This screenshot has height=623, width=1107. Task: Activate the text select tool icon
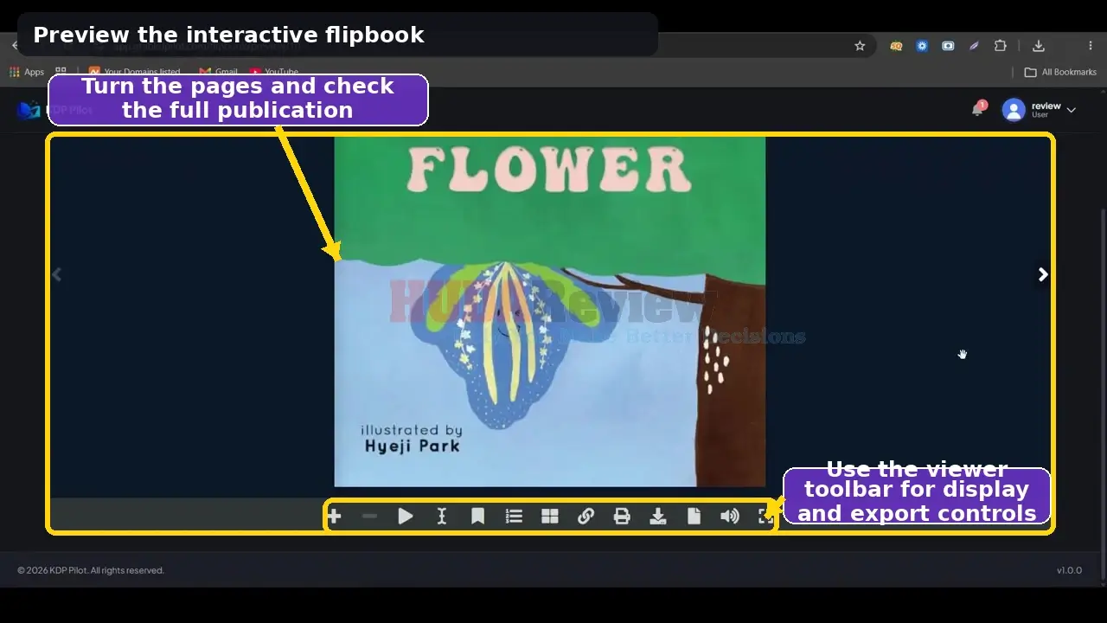point(442,517)
